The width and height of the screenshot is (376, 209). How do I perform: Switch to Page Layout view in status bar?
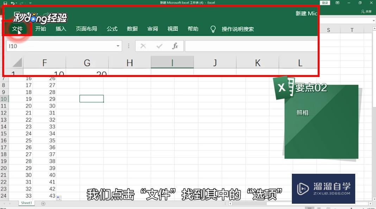coord(319,208)
